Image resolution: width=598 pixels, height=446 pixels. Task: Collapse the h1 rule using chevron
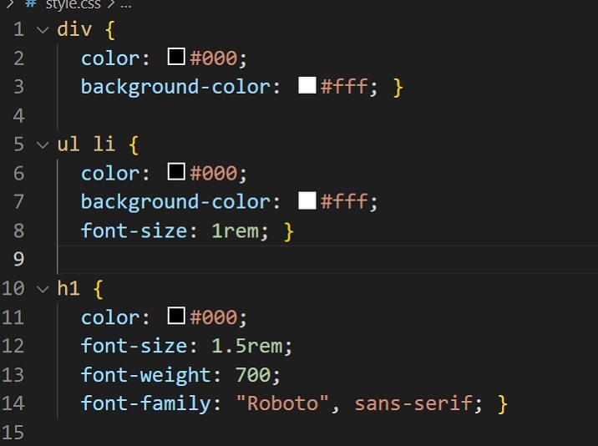coord(42,289)
